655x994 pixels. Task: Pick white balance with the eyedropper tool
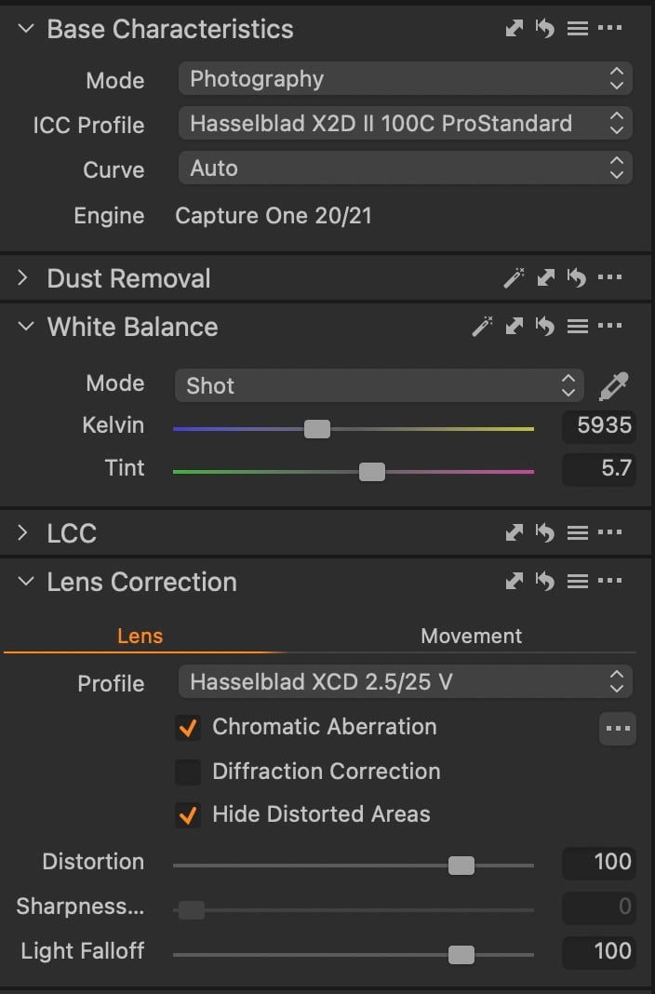point(614,385)
